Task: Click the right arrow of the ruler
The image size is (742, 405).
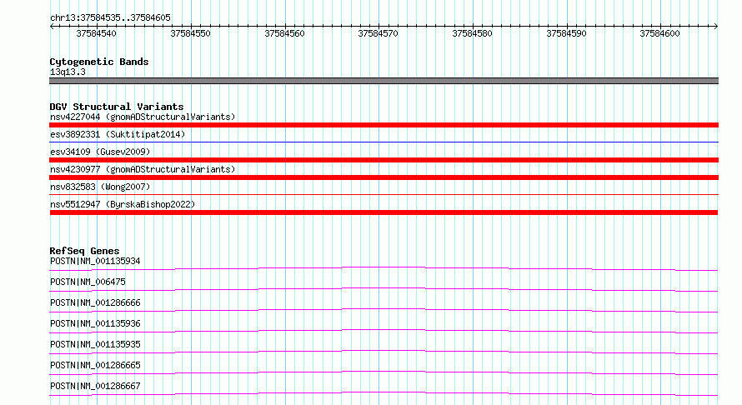Action: pos(716,26)
